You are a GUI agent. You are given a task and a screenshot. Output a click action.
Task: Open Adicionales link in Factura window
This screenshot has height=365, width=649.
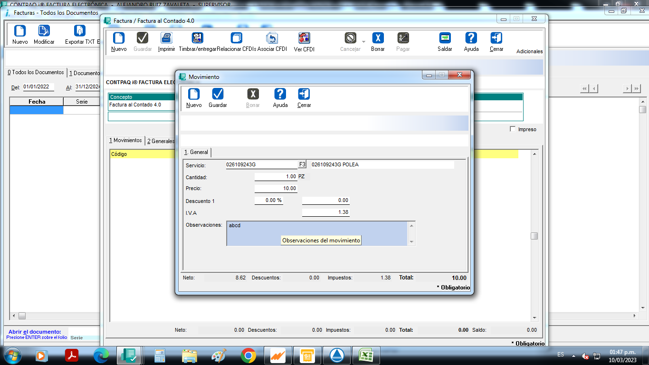[x=529, y=51]
